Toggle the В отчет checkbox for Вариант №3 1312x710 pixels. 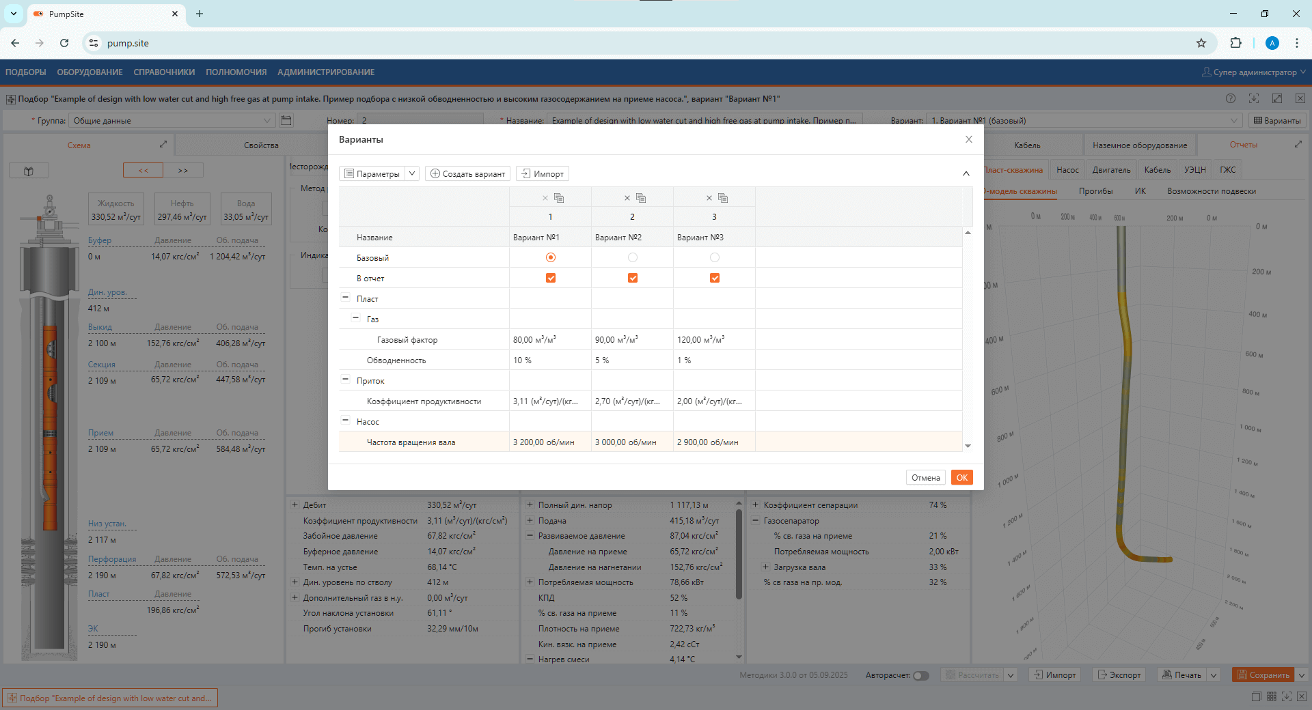(715, 278)
